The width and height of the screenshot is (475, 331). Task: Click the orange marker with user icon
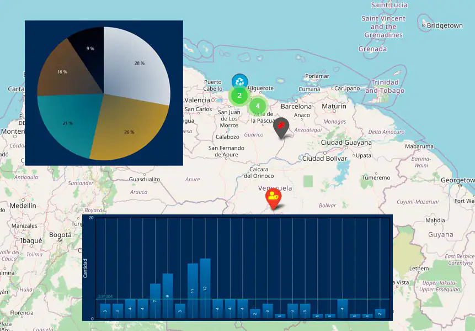tap(273, 197)
